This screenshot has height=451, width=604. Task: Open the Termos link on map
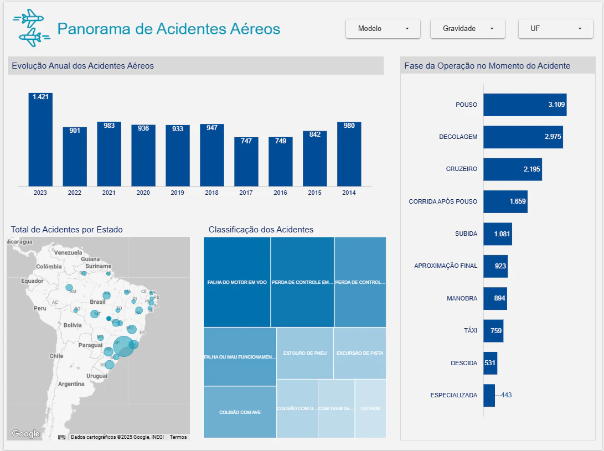coord(178,437)
